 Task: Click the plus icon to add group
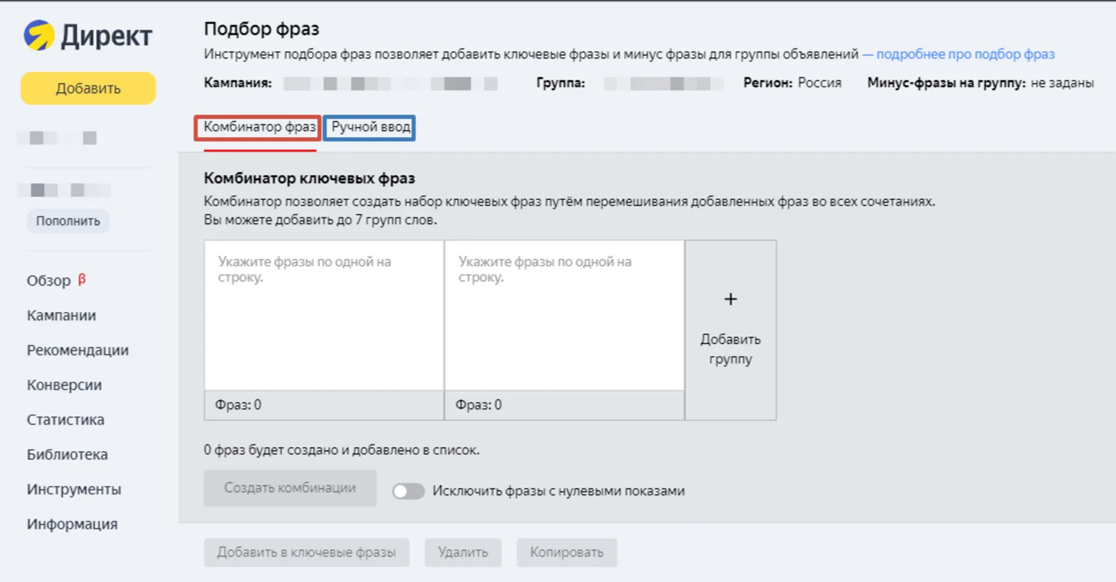(730, 300)
